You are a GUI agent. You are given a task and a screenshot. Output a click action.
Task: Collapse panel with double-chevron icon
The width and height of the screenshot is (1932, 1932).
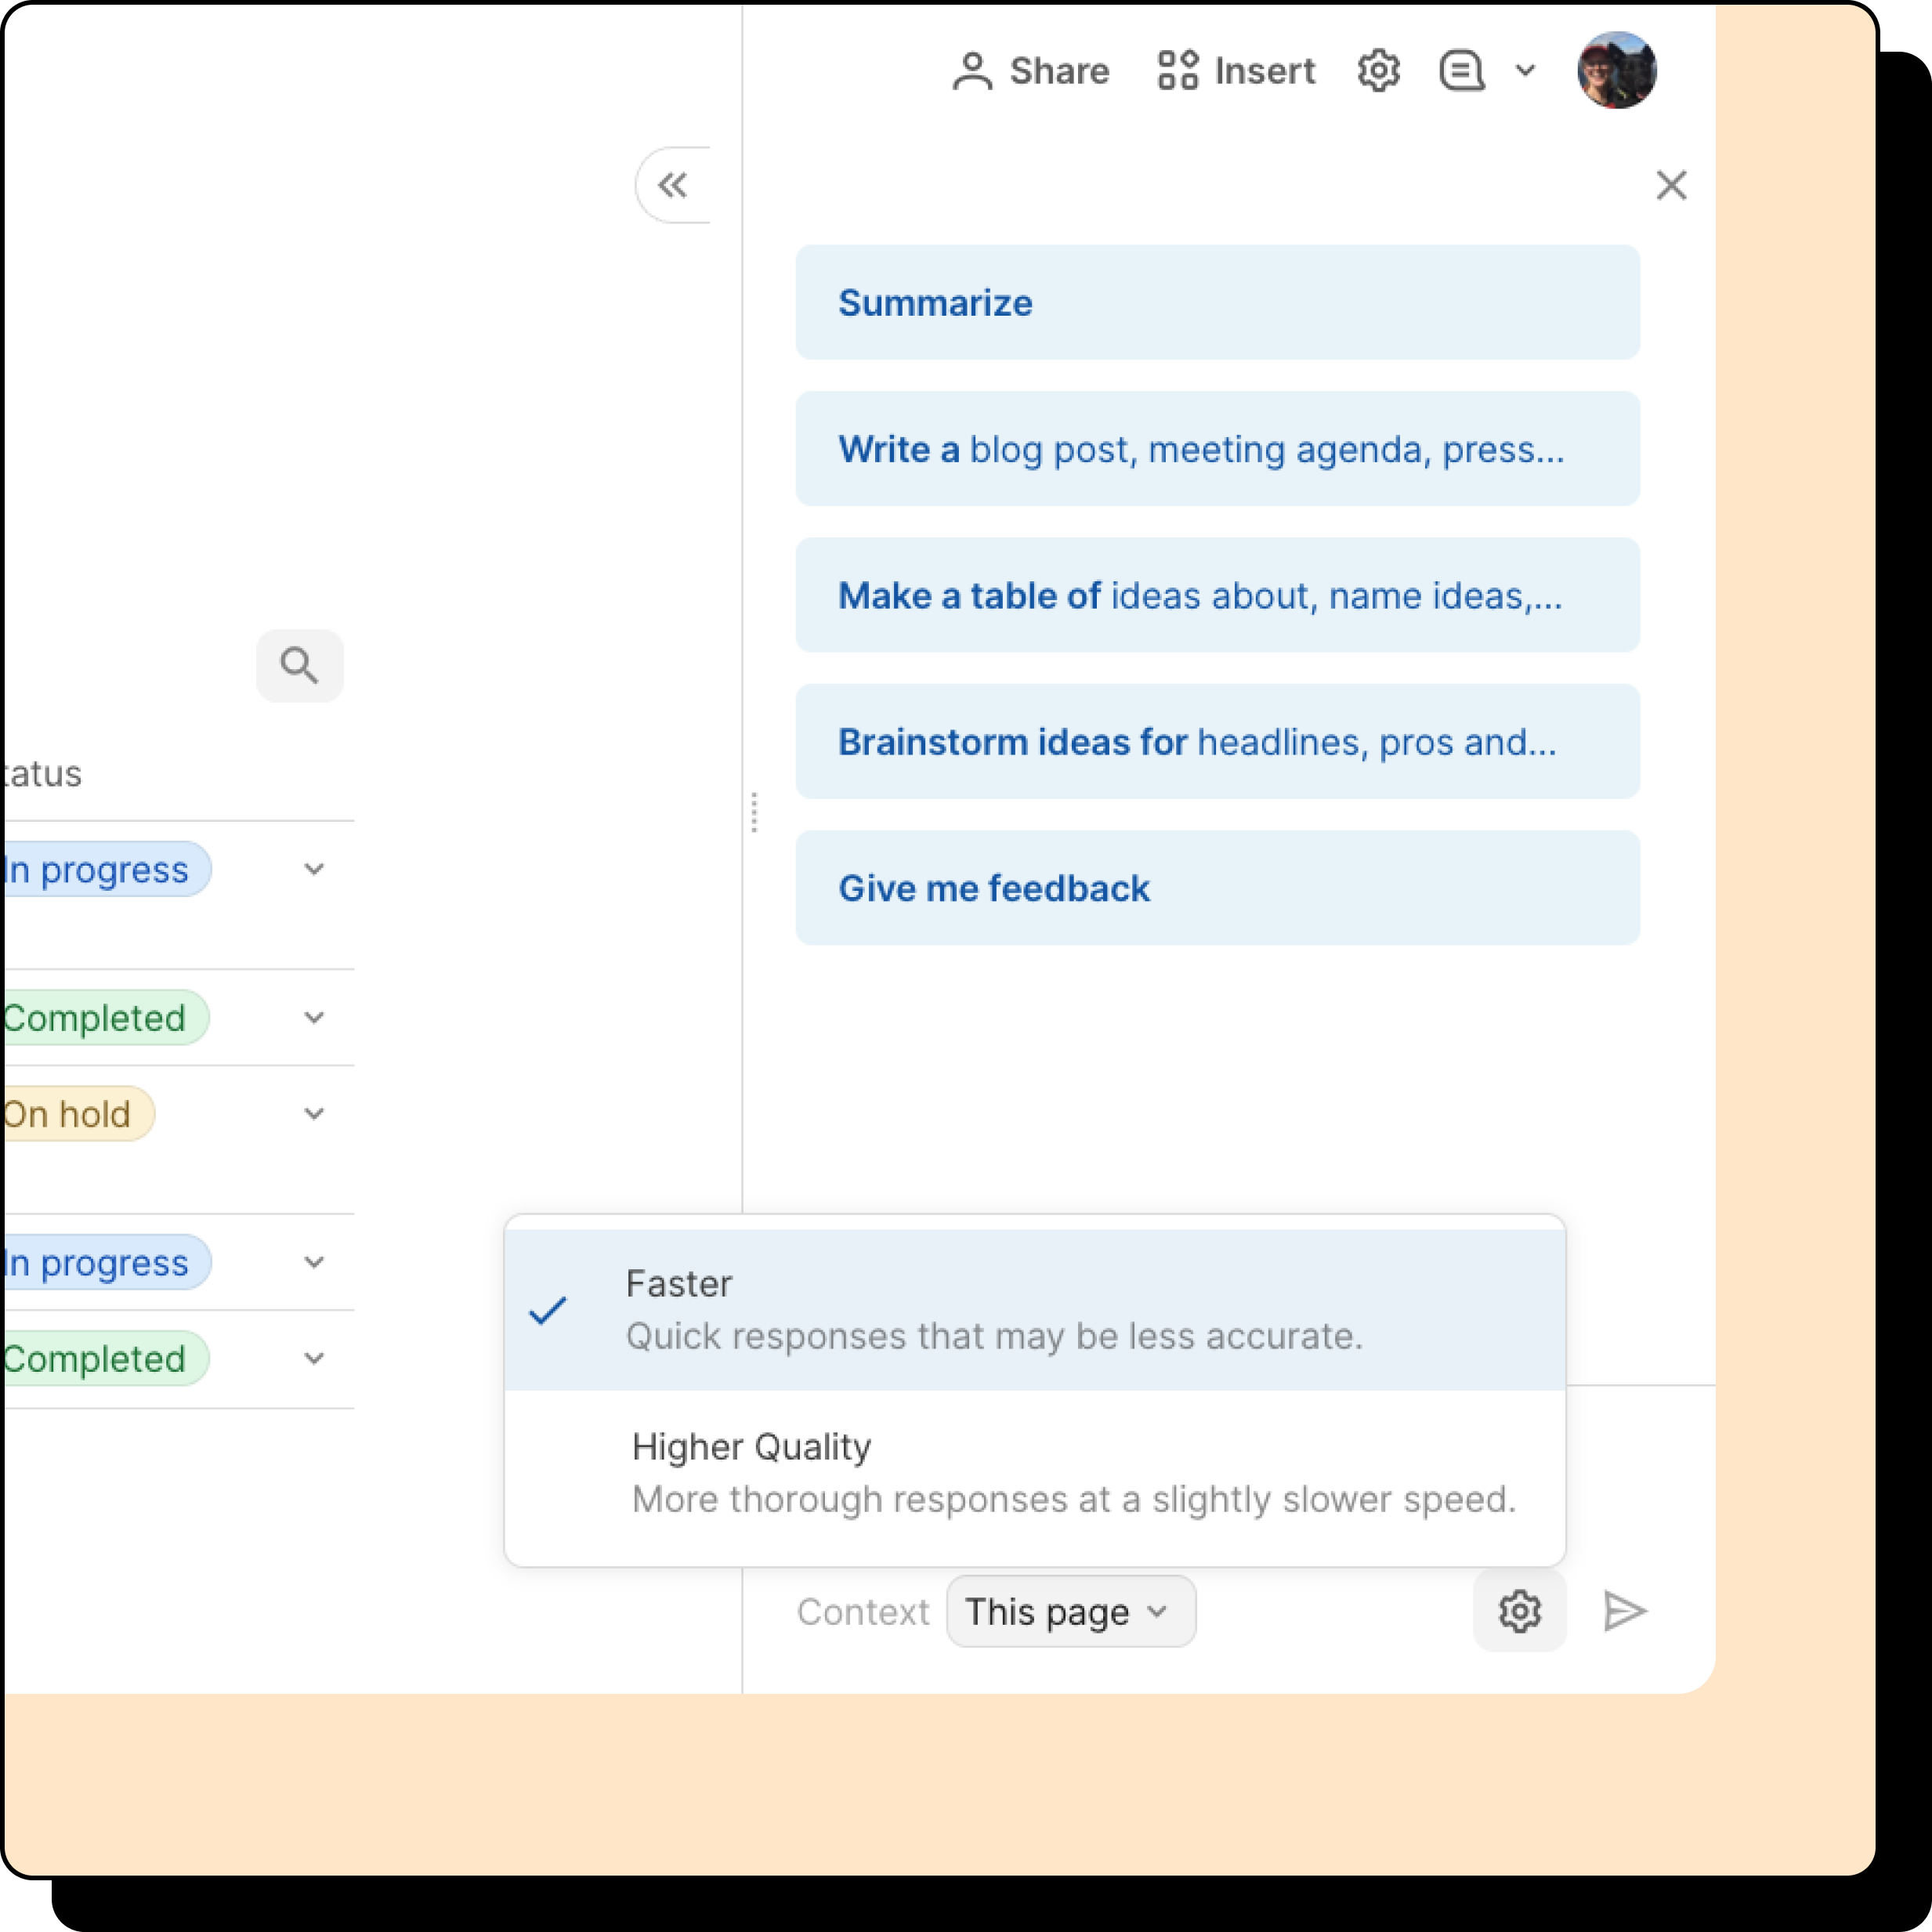tap(673, 185)
